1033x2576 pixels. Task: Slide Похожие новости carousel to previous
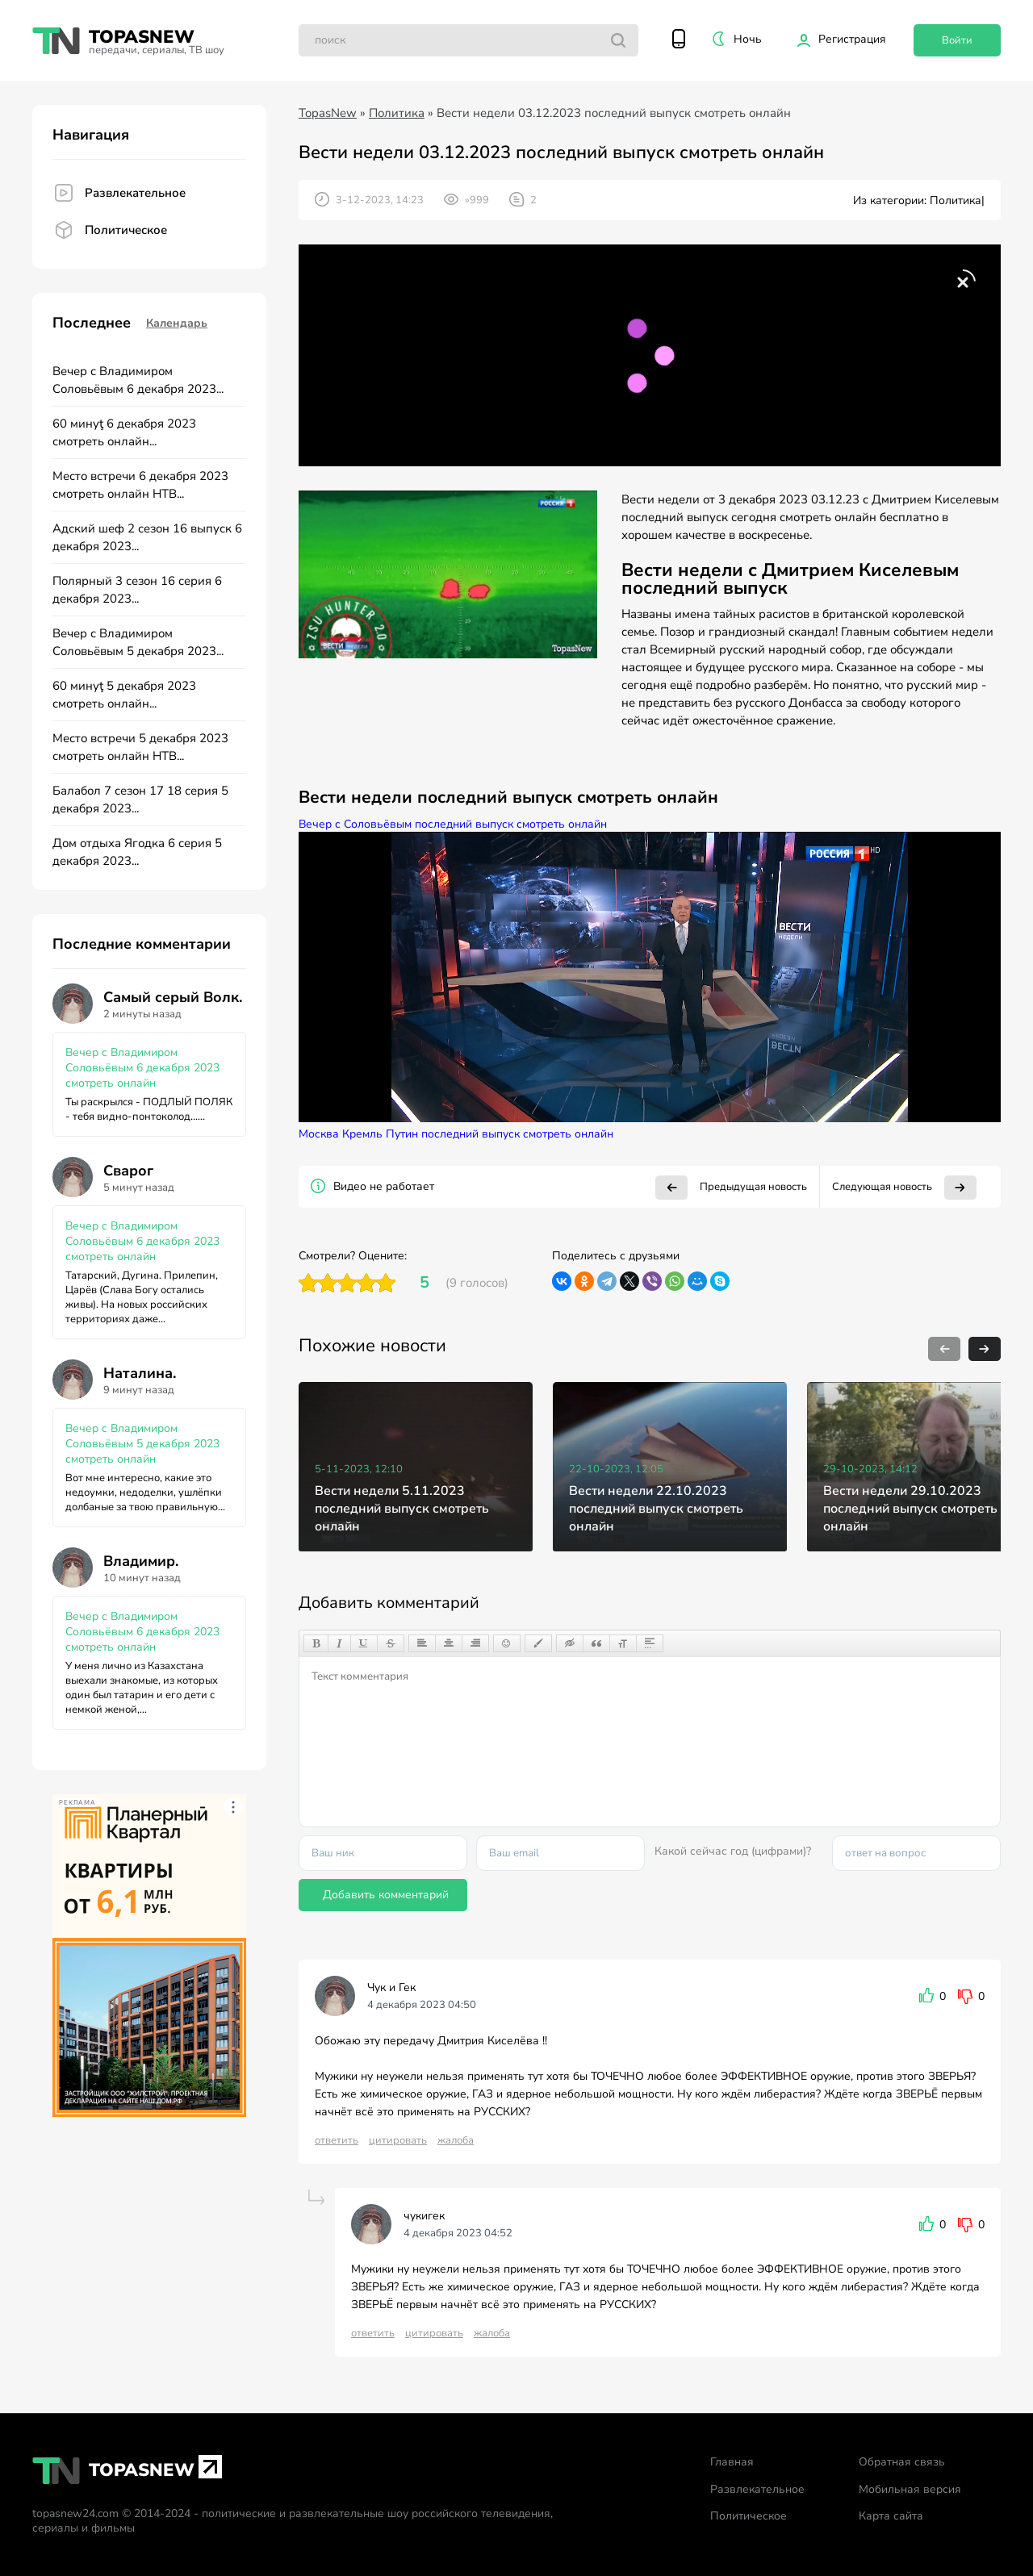(944, 1348)
